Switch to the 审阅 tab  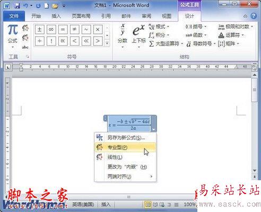146,16
